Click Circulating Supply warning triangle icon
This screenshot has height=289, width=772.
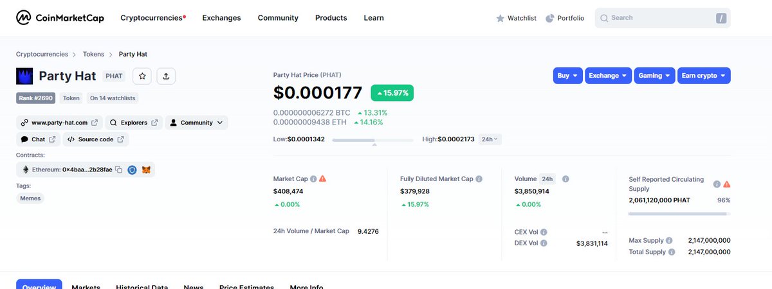pyautogui.click(x=727, y=184)
